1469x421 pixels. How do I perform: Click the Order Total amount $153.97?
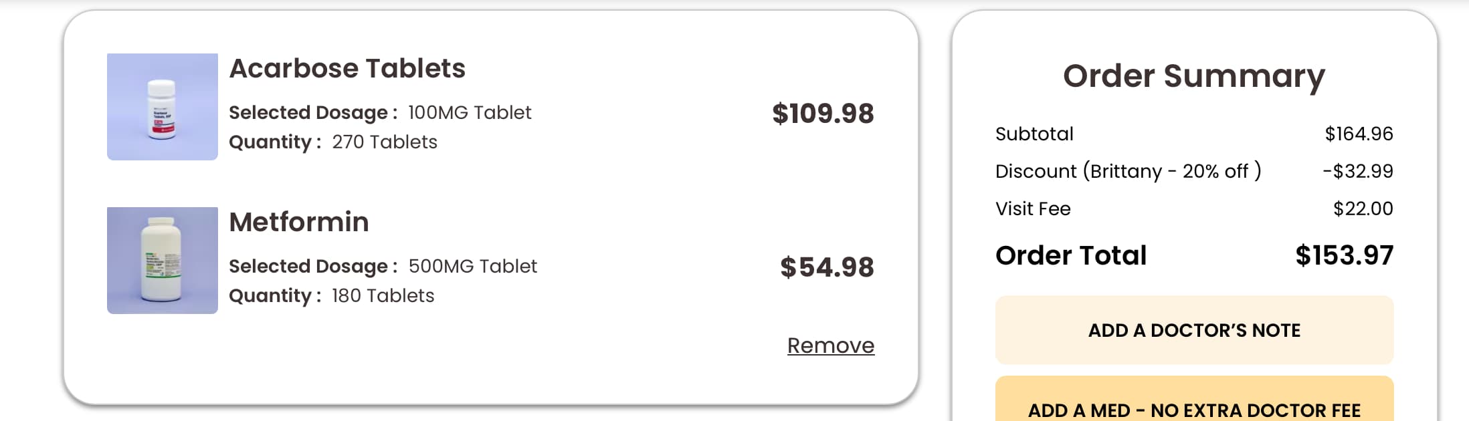point(1344,255)
